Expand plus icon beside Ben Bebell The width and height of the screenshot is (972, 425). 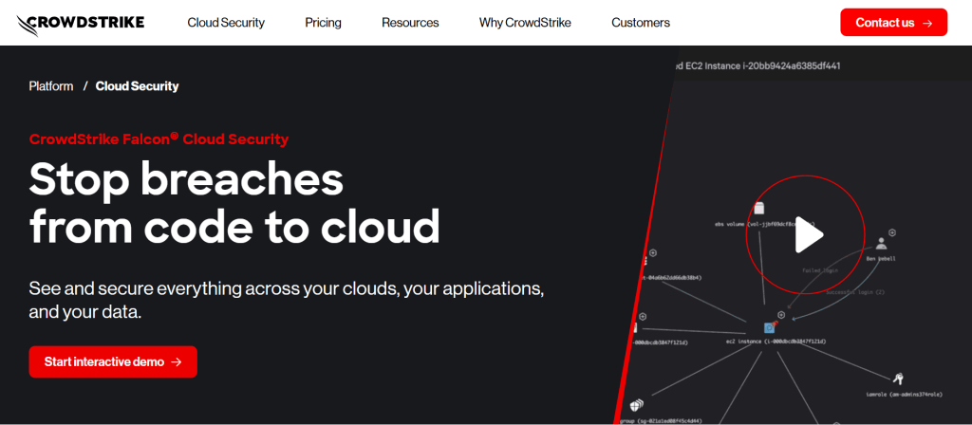(x=892, y=232)
